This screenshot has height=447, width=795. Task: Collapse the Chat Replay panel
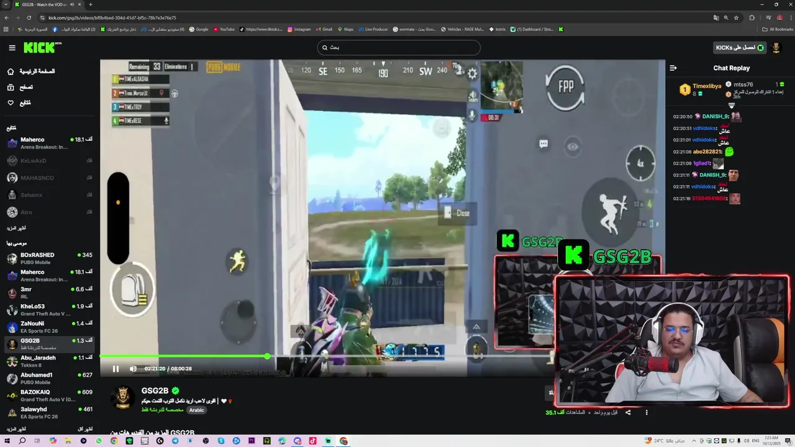pos(673,68)
